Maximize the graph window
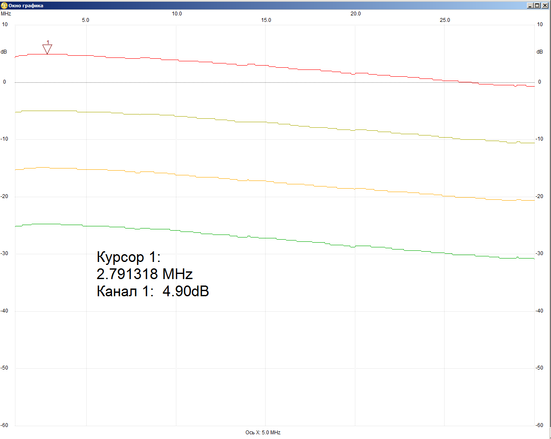The height and width of the screenshot is (439, 551). pos(537,6)
